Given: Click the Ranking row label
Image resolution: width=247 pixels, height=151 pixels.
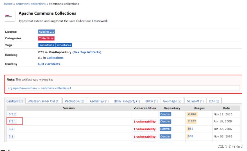Looking at the screenshot, I should point(11,55).
